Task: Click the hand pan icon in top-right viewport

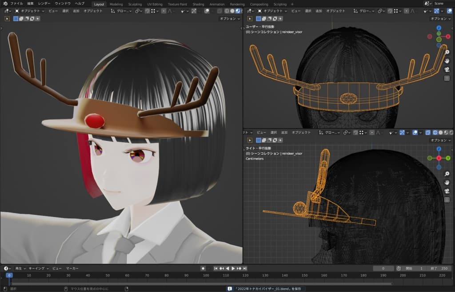Action: pyautogui.click(x=447, y=61)
